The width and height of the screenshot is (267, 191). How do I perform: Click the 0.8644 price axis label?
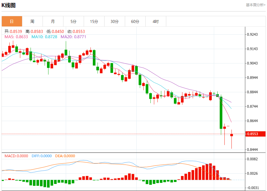click(252, 121)
